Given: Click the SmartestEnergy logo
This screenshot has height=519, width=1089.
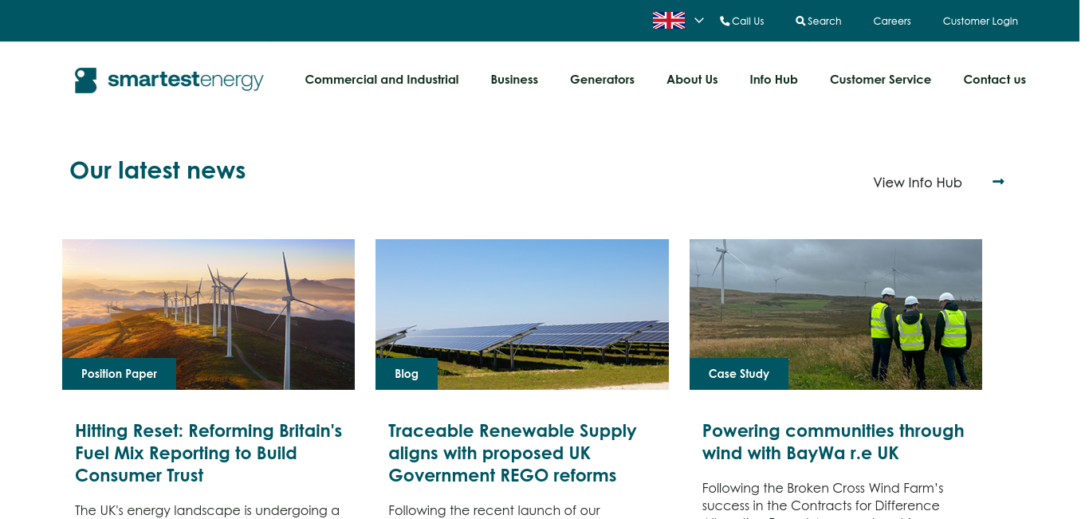Looking at the screenshot, I should coord(169,80).
